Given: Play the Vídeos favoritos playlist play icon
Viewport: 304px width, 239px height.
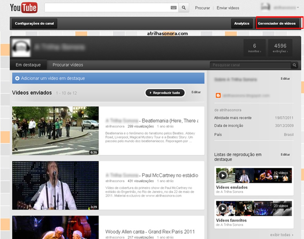Looking at the screenshot, I should pos(223,208).
